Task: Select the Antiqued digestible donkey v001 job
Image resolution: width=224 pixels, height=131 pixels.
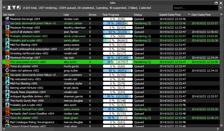Action: click(x=30, y=96)
